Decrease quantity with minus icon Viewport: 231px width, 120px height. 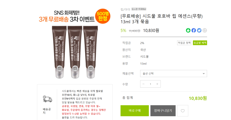(143, 84)
